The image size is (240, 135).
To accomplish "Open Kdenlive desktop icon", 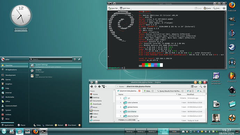I will point(232,33).
